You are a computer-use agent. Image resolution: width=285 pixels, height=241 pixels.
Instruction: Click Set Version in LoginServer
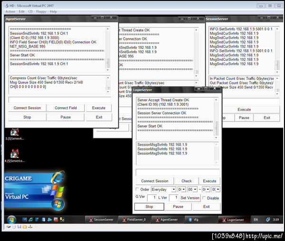(x=190, y=198)
